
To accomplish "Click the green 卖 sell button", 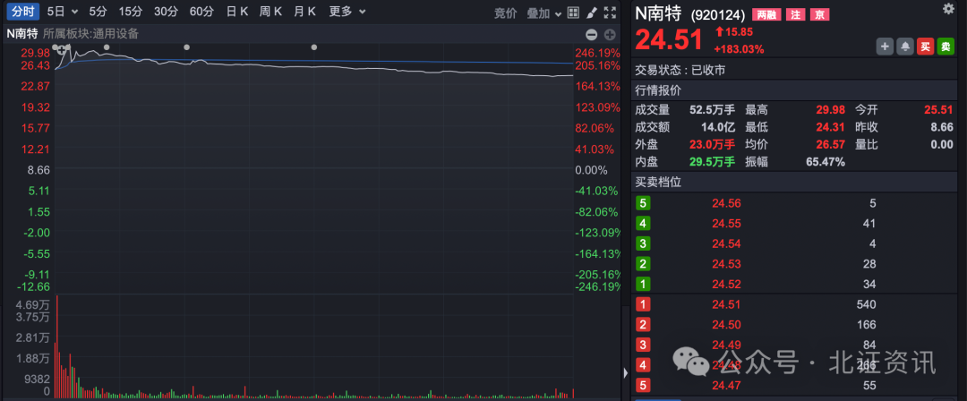I will click(x=946, y=47).
